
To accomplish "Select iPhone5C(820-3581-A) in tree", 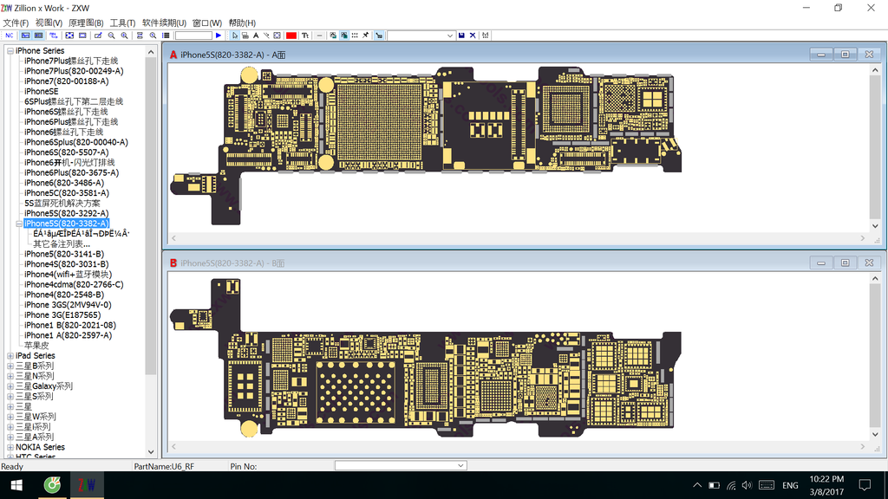I will coord(66,193).
